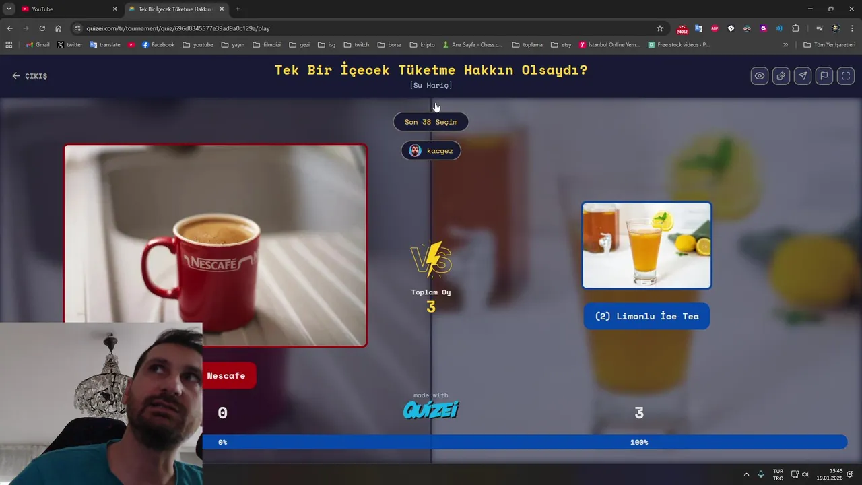Open a new browser tab

coord(238,9)
